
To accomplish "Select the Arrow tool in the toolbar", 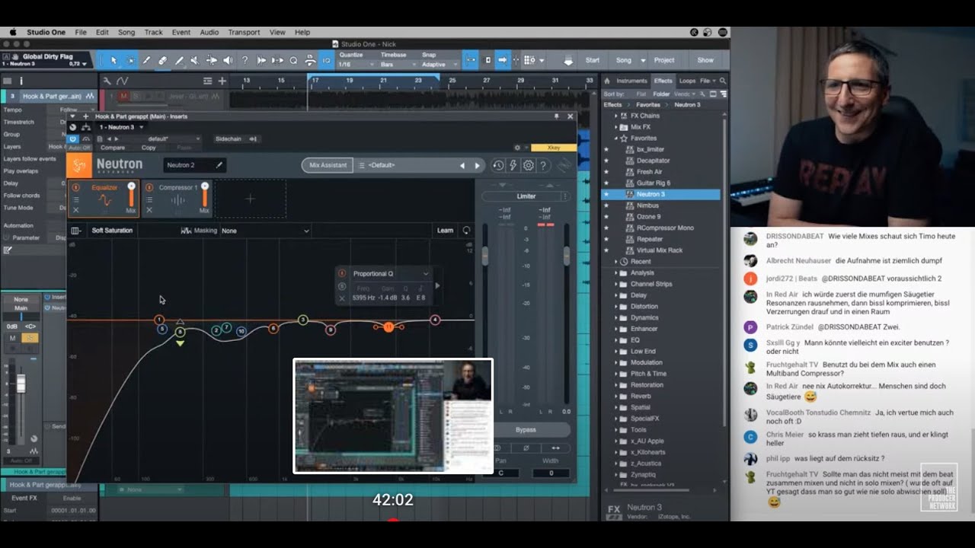I will pos(113,60).
